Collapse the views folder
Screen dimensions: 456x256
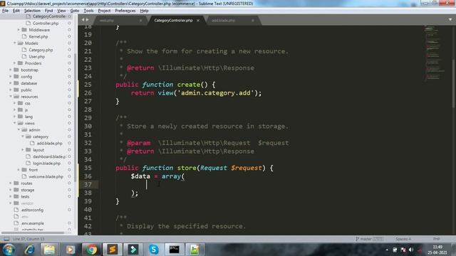(x=14, y=123)
